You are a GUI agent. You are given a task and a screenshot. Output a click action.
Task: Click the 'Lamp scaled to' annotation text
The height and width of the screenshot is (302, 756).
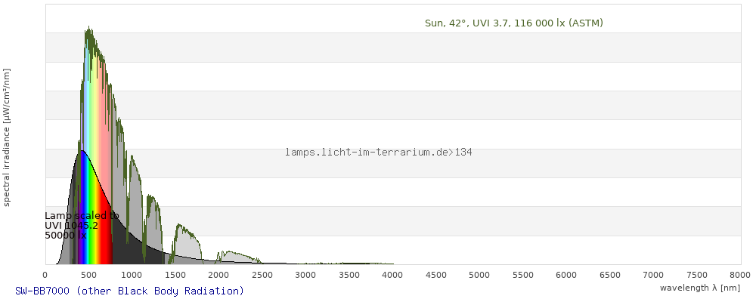point(82,216)
